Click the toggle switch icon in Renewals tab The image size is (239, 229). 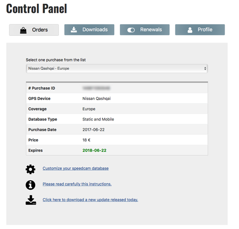point(131,30)
